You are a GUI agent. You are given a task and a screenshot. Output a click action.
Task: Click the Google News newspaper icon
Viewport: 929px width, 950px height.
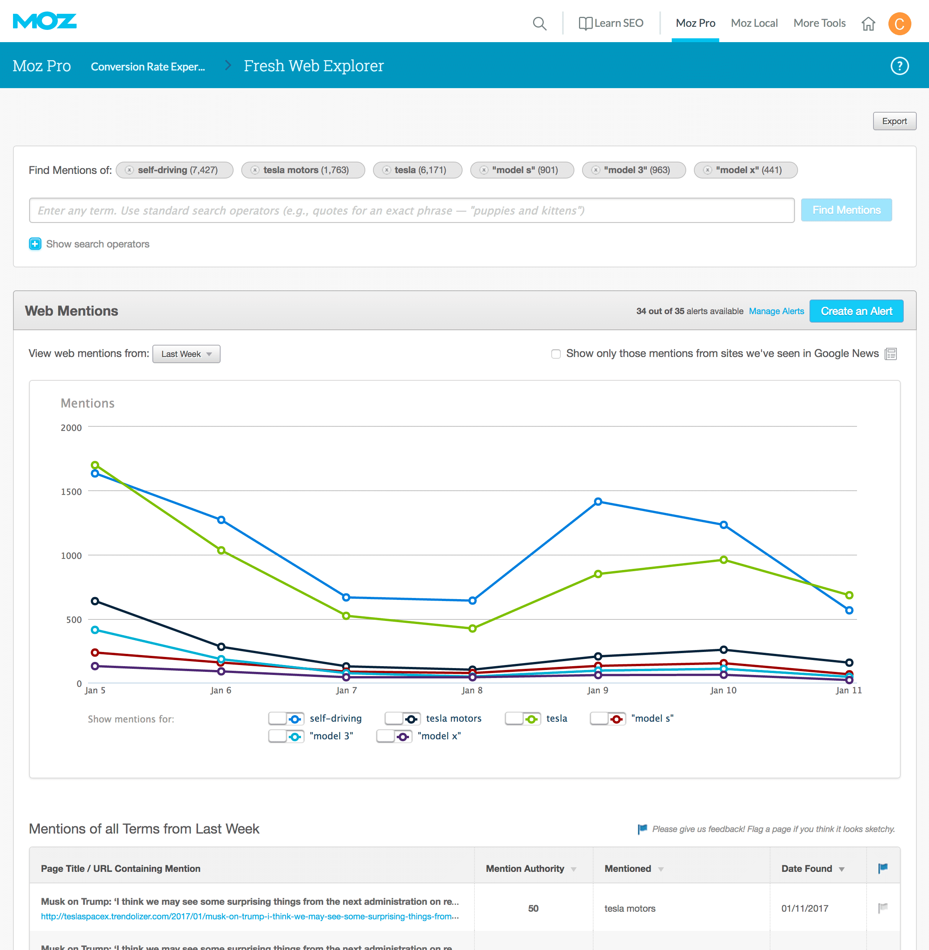click(x=890, y=354)
